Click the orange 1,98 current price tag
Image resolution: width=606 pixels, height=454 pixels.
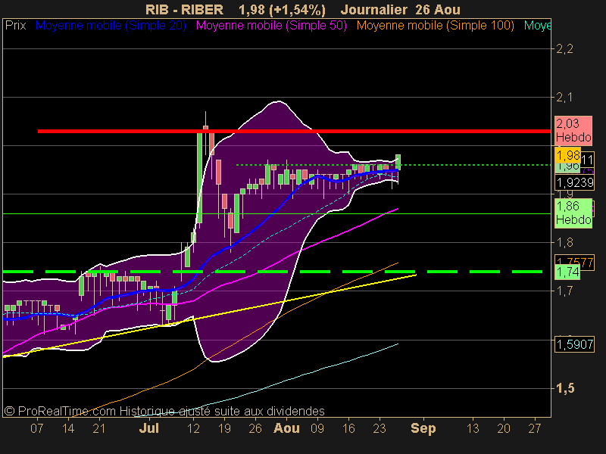(567, 155)
